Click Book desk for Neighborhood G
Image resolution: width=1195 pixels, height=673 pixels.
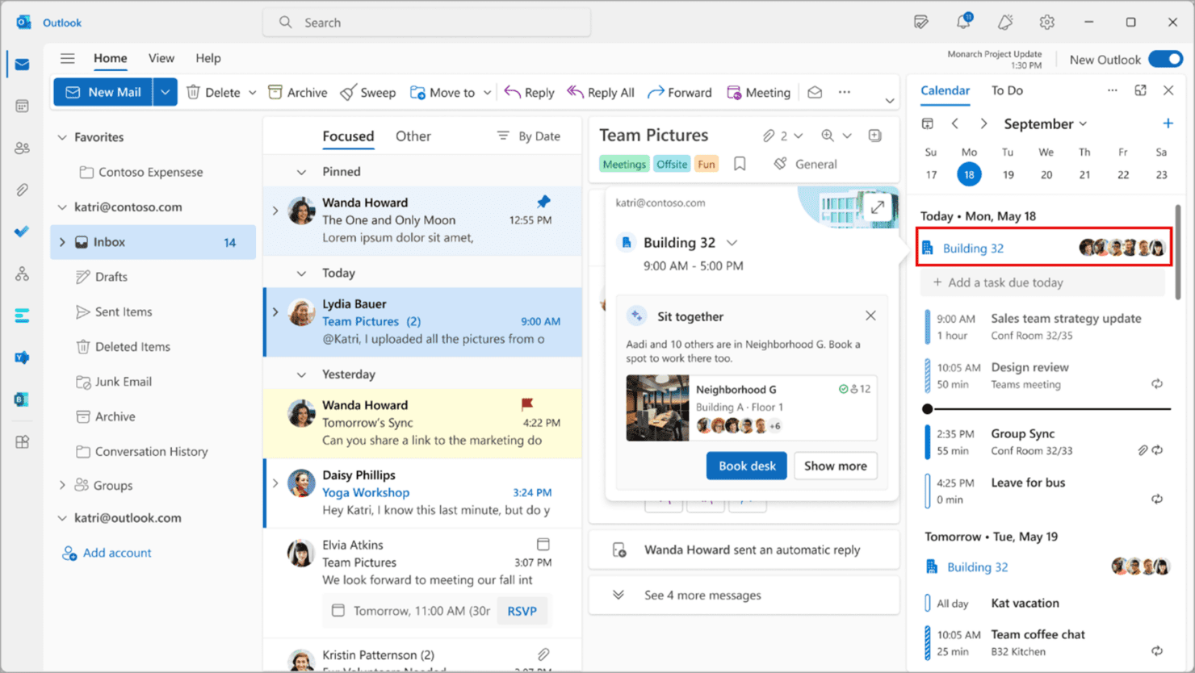click(x=746, y=466)
